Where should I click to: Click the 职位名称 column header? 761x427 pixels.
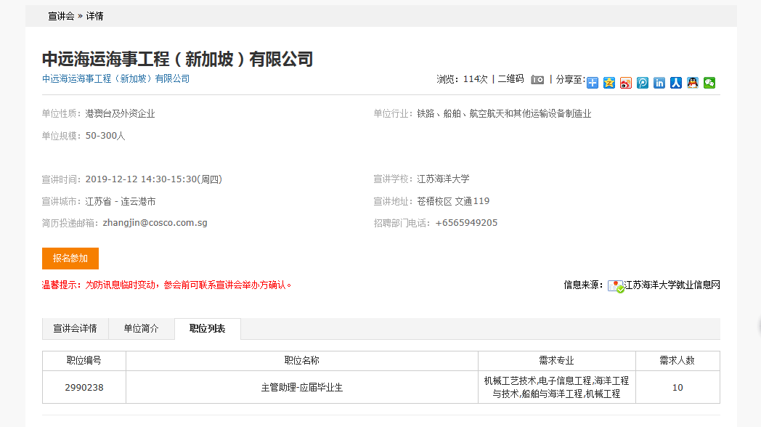(302, 360)
